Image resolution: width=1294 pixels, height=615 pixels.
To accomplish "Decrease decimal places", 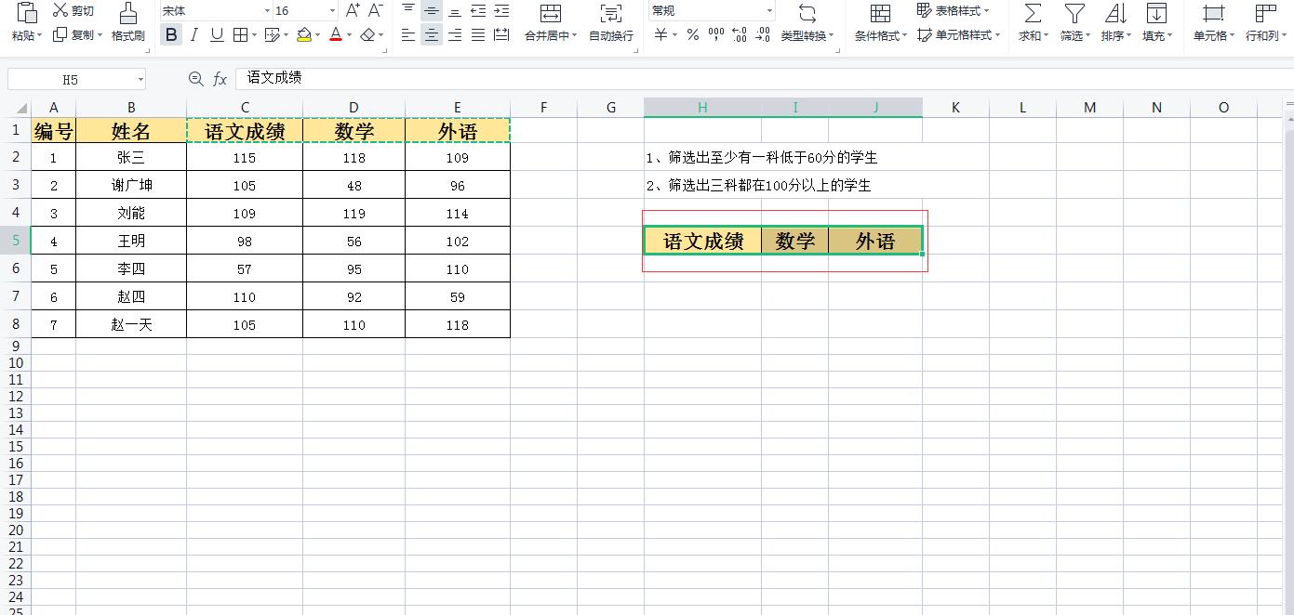I will click(x=763, y=34).
